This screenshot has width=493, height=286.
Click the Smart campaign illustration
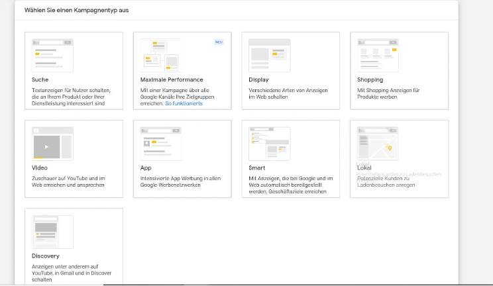coord(270,144)
